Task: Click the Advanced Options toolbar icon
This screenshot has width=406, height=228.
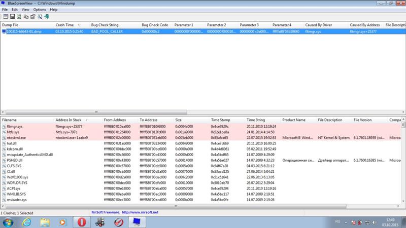Action: 6,17
